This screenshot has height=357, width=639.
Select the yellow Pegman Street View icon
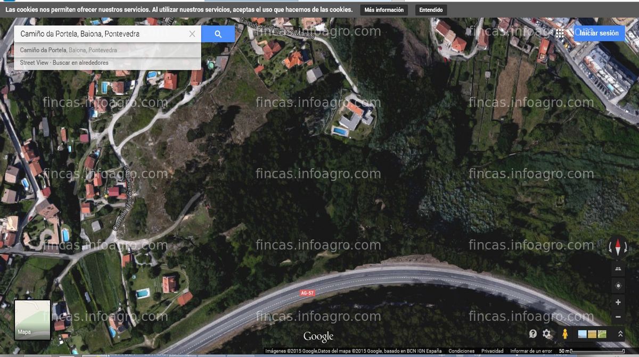tap(565, 334)
